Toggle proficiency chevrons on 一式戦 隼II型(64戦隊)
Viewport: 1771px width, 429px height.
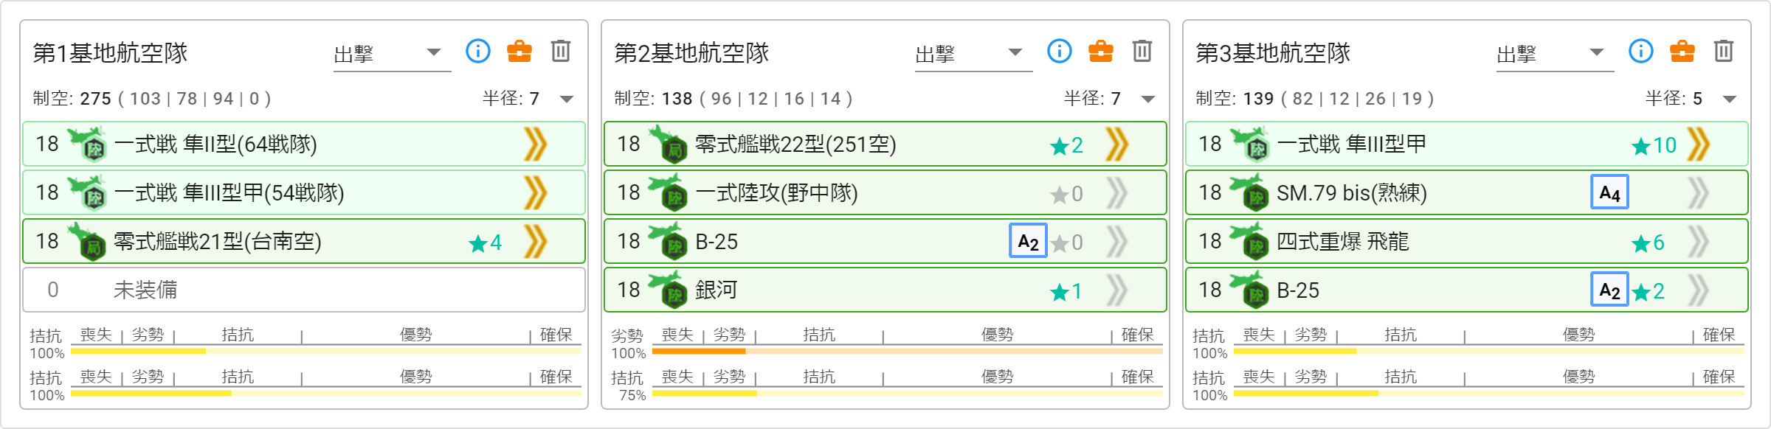coord(536,144)
